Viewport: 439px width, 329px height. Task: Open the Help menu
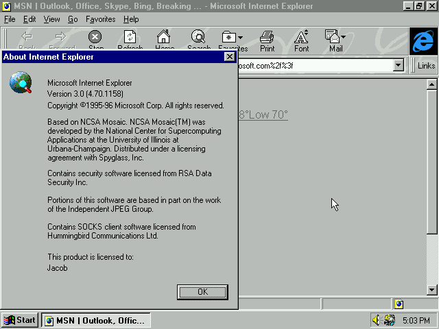coord(131,19)
